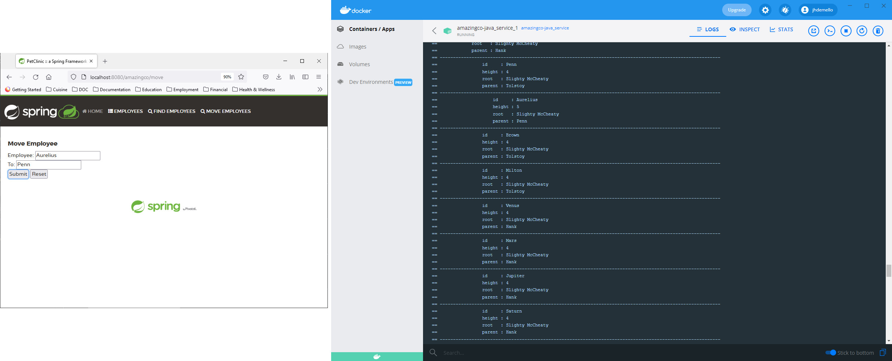Open the amazingco-java_service link
The width and height of the screenshot is (892, 361).
tap(545, 28)
